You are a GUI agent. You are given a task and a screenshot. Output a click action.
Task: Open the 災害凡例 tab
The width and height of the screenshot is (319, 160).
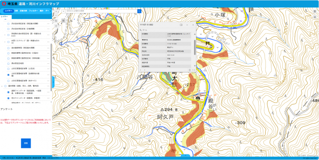23,11
